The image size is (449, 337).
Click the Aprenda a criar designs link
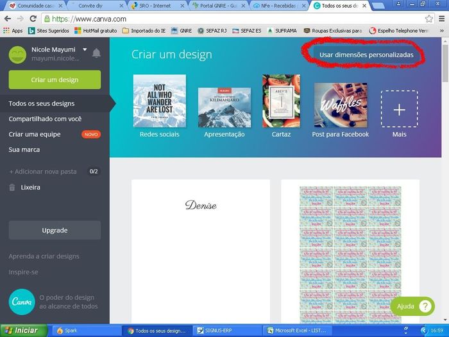click(44, 256)
